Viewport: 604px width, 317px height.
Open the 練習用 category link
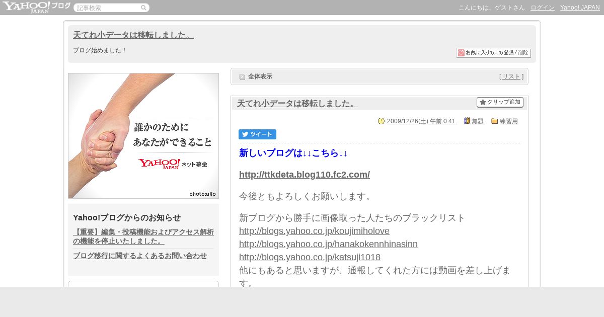(x=509, y=121)
